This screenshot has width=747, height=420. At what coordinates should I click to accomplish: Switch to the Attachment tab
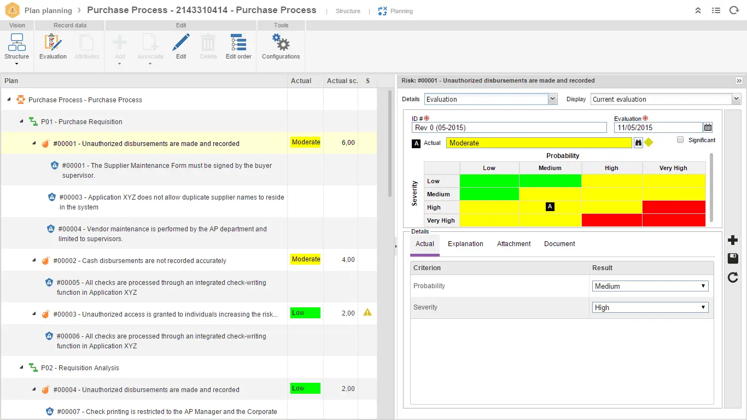(x=513, y=244)
